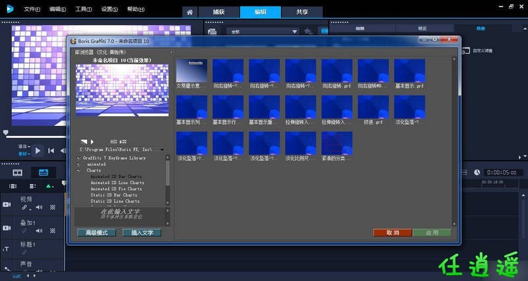Image resolution: width=528 pixels, height=281 pixels.
Task: Click the show all tracks icon
Action: pyautogui.click(x=13, y=186)
